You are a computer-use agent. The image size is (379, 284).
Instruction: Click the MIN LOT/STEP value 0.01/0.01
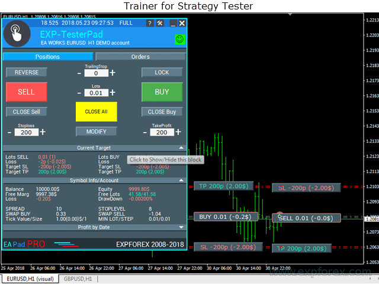coord(159,219)
